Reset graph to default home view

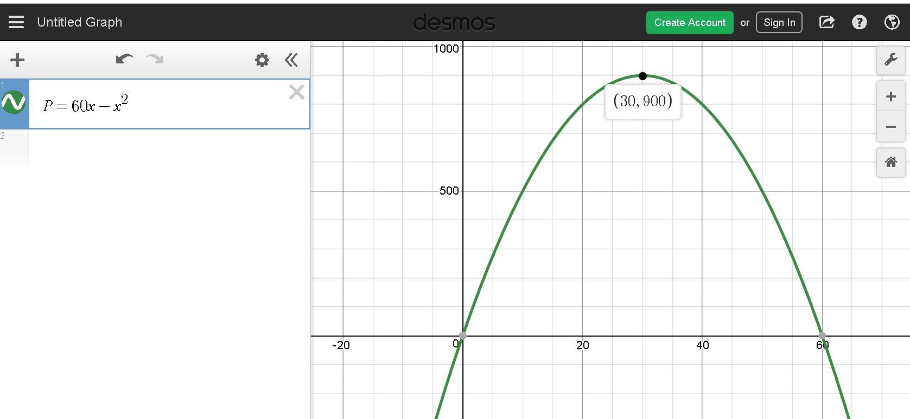891,162
